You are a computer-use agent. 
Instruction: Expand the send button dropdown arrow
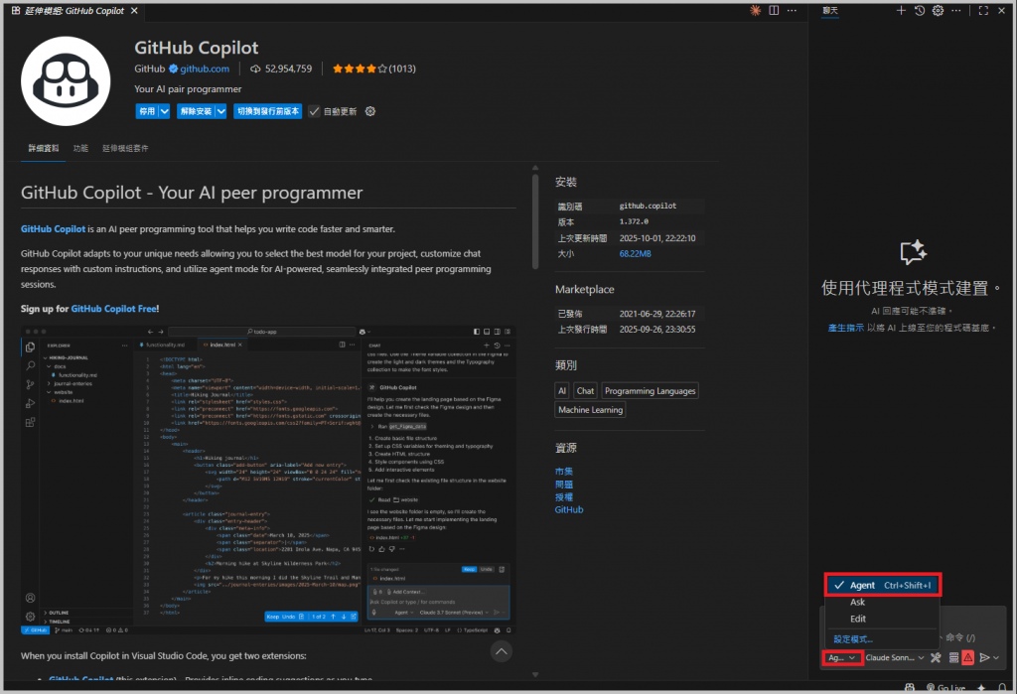point(996,657)
